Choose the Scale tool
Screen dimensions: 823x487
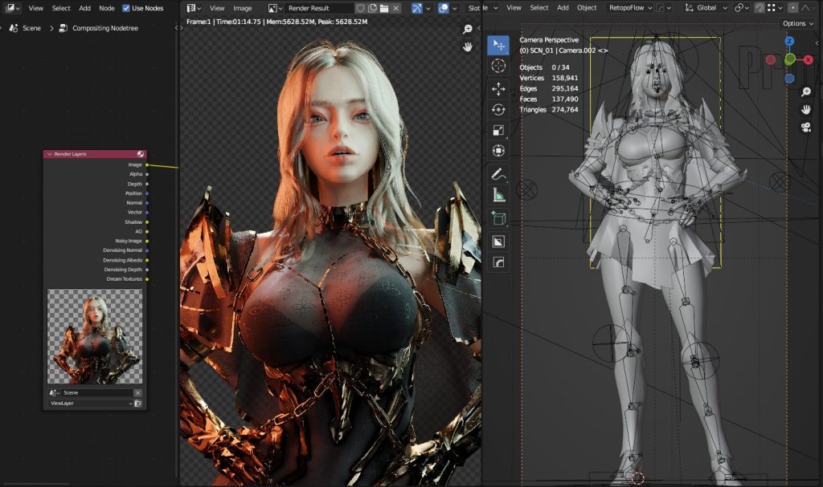498,130
